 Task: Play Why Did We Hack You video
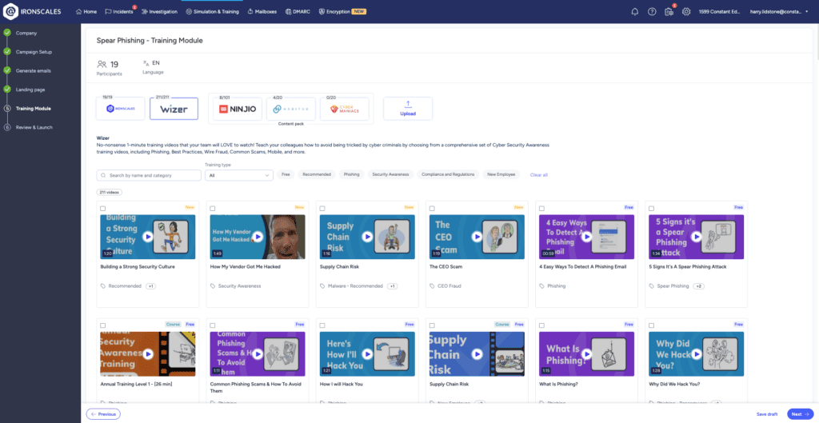[x=697, y=354]
